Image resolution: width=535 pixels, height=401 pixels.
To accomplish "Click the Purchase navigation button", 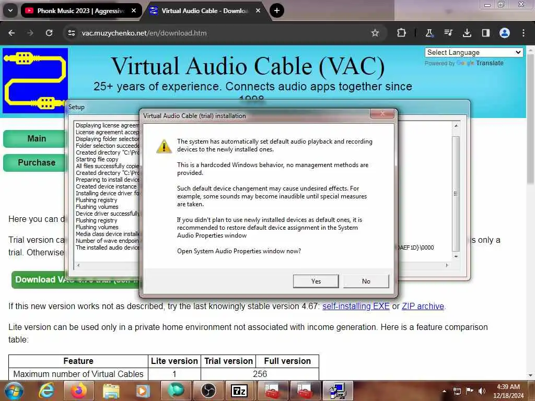I will 36,163.
